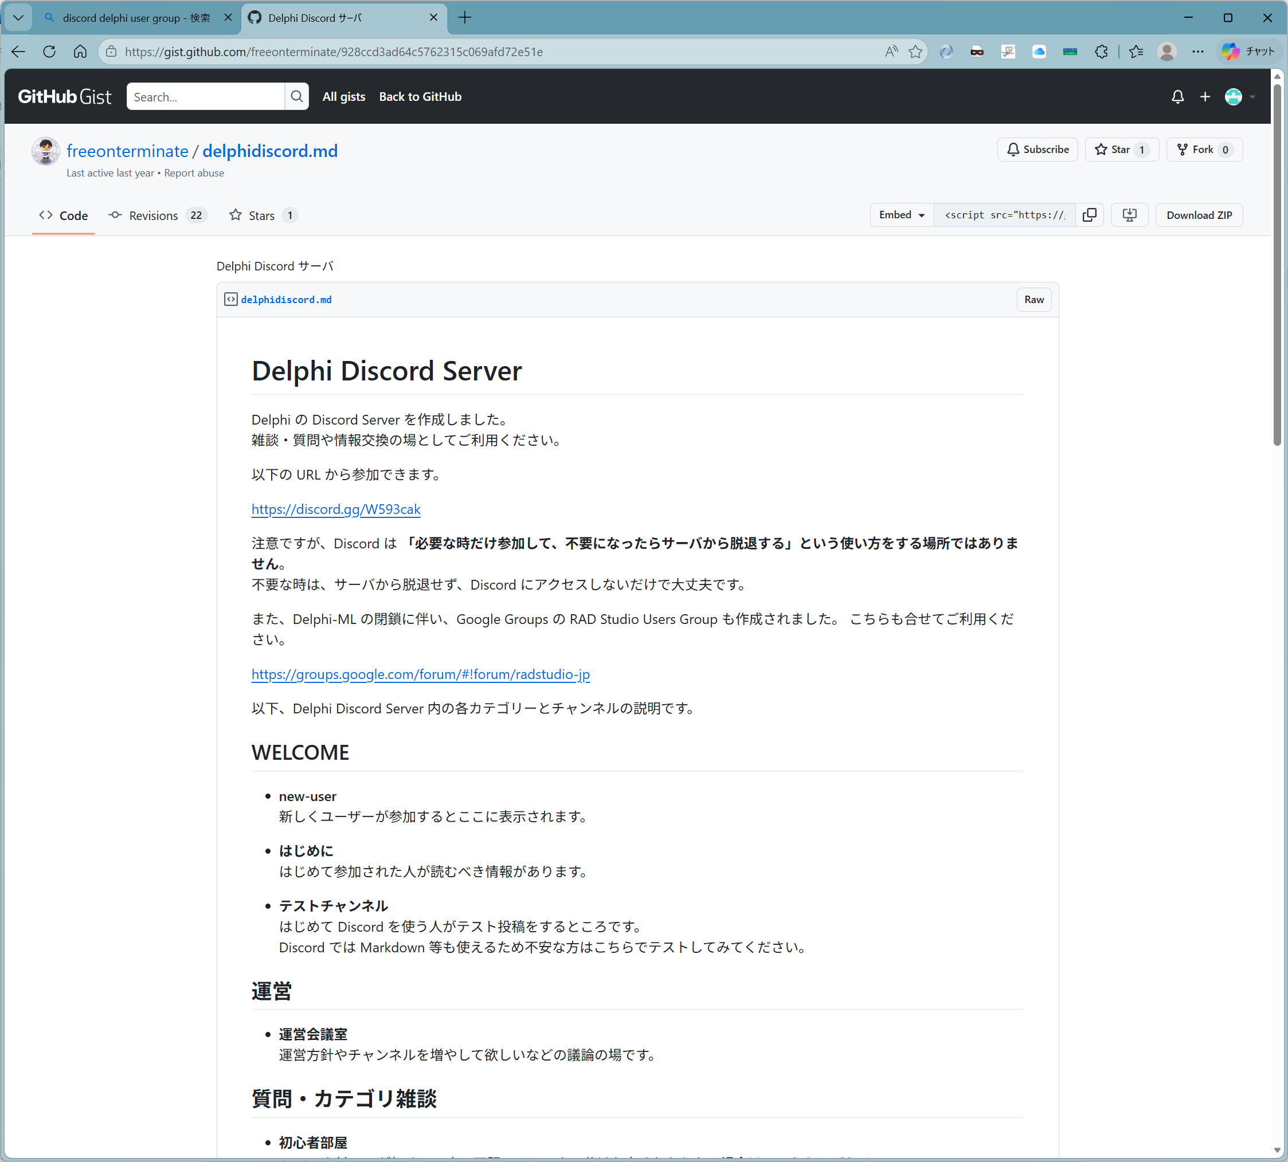The image size is (1288, 1162).
Task: Open the Embed dropdown
Action: click(901, 215)
